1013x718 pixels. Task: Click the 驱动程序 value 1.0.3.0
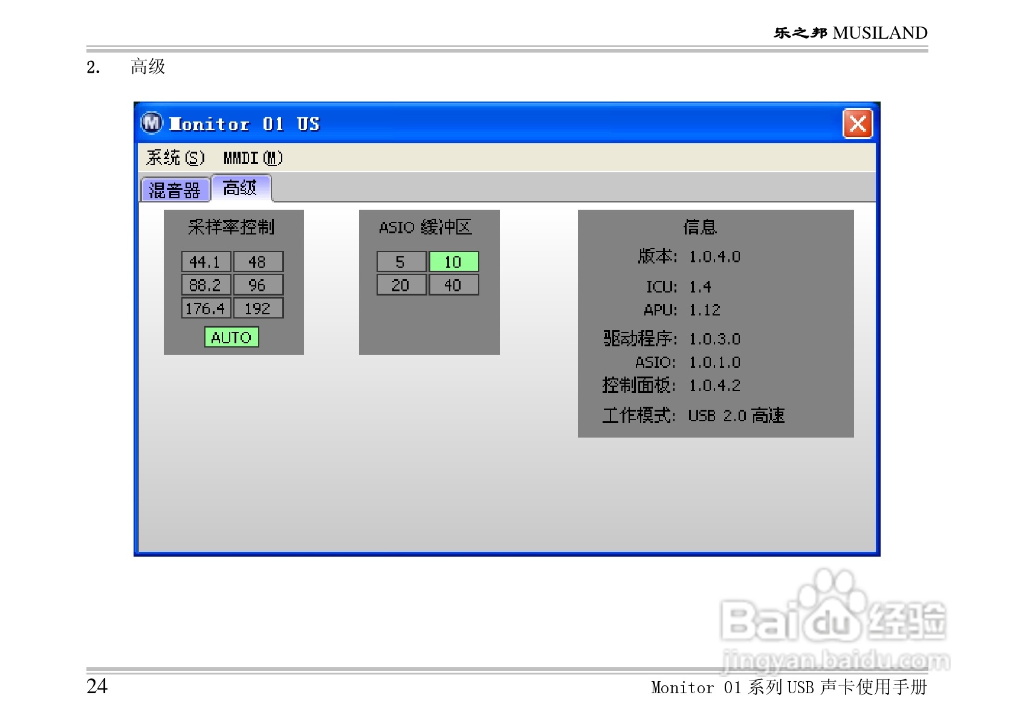click(714, 339)
